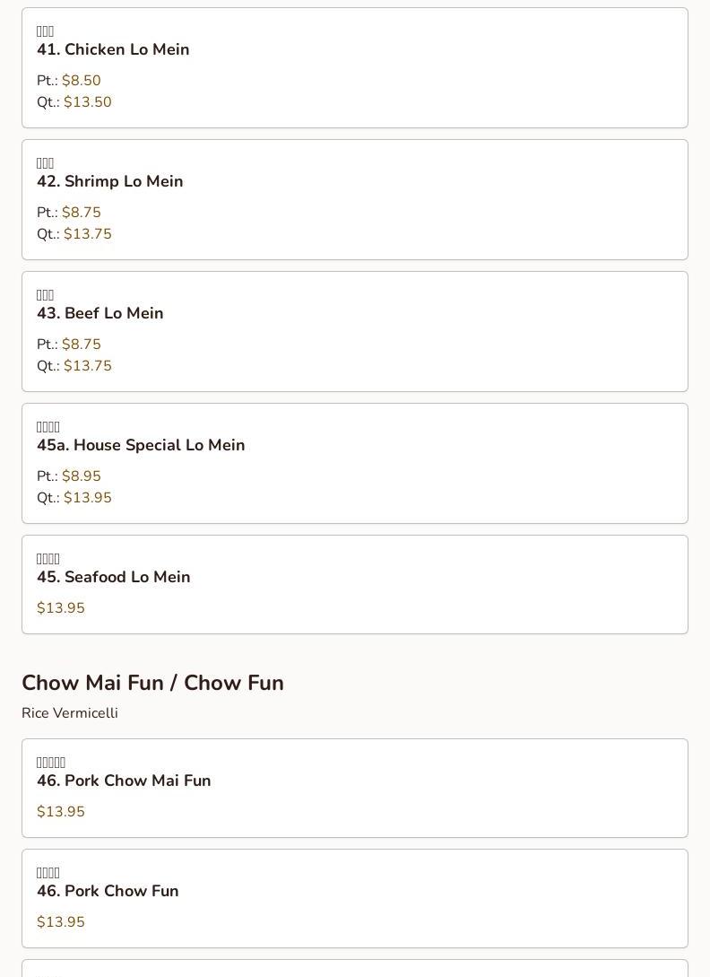Select 42. Shrimp Lo Mein card
Screen dimensions: 710x977
coord(355,200)
